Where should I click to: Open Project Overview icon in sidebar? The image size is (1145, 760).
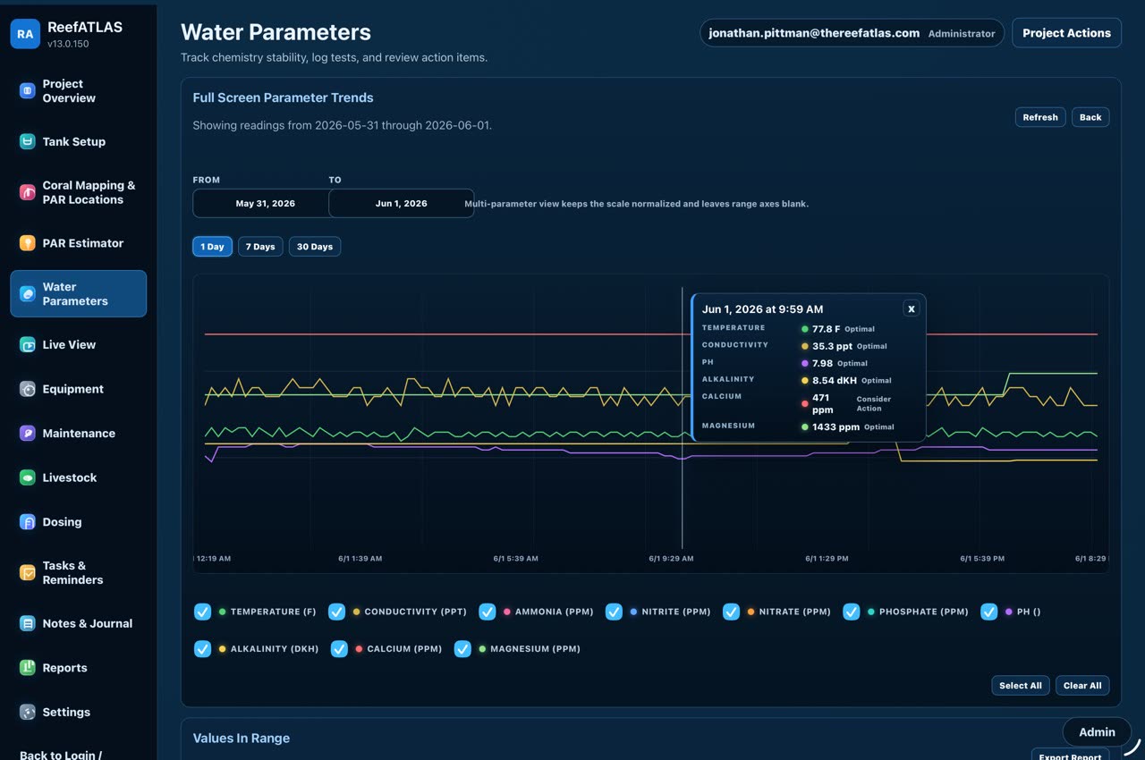point(28,90)
